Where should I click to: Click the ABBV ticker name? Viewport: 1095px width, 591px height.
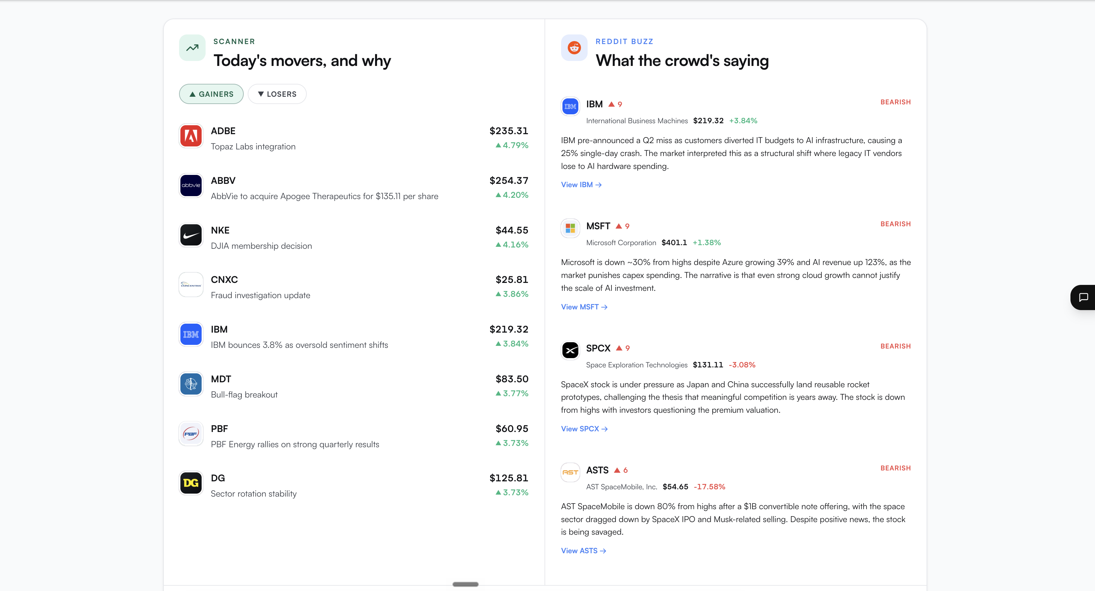223,181
